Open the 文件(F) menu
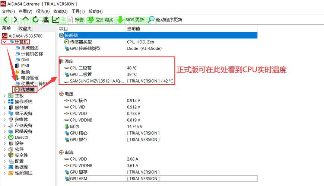Image resolution: width=324 pixels, height=186 pixels. coord(8,12)
